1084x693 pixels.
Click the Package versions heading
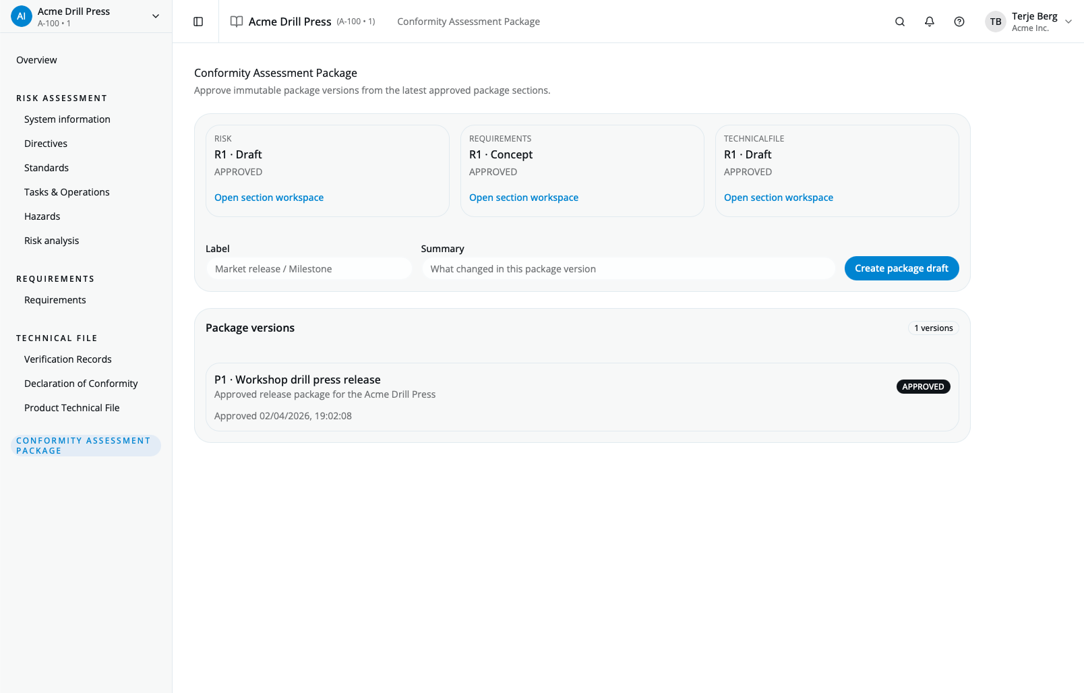click(250, 328)
